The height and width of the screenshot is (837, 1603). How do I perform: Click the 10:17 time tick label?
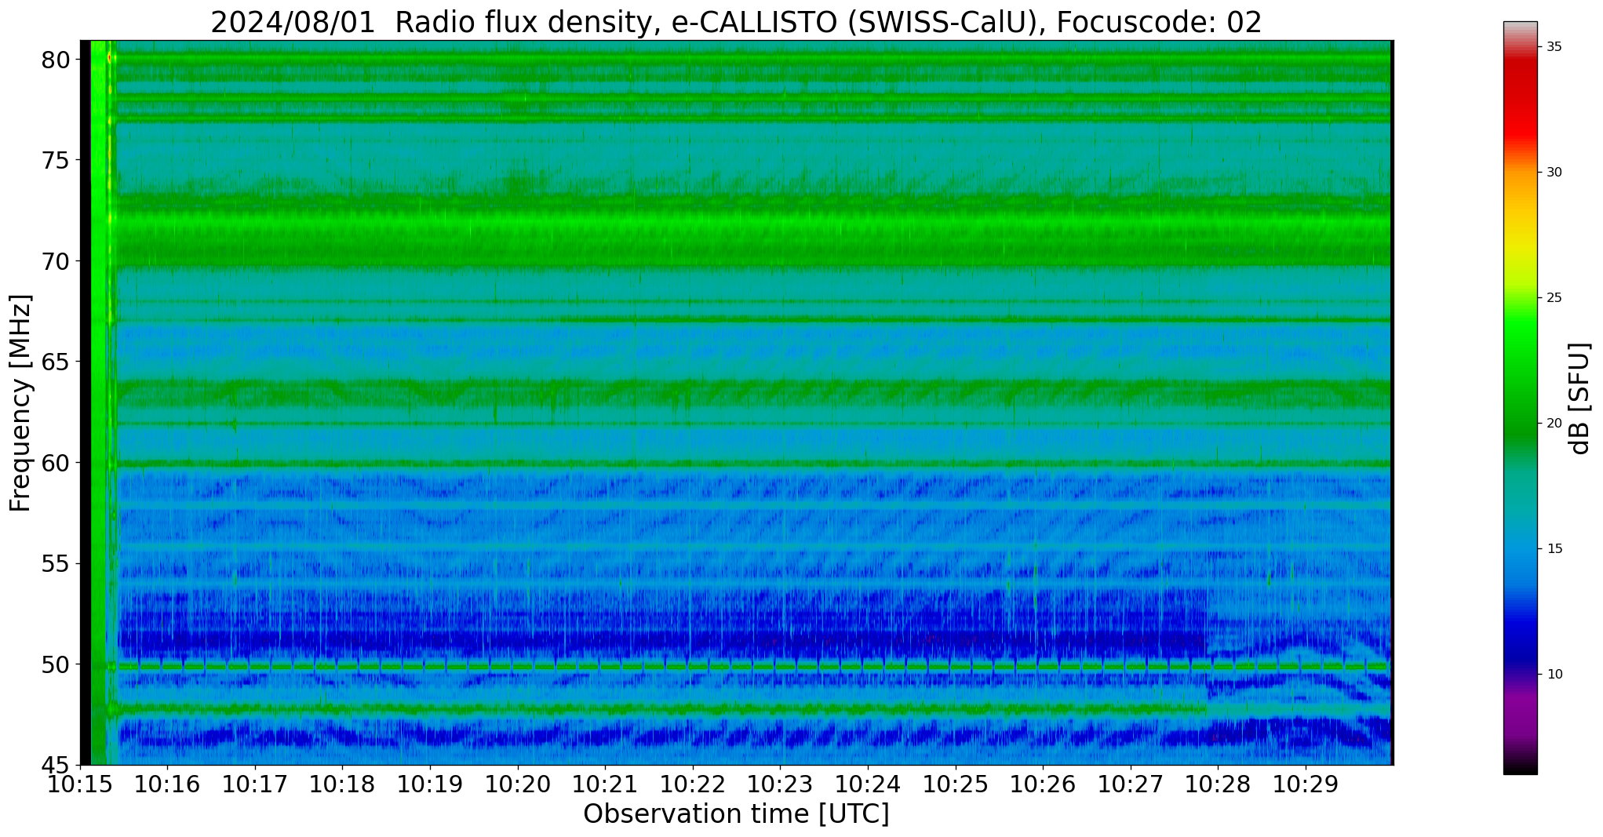254,784
